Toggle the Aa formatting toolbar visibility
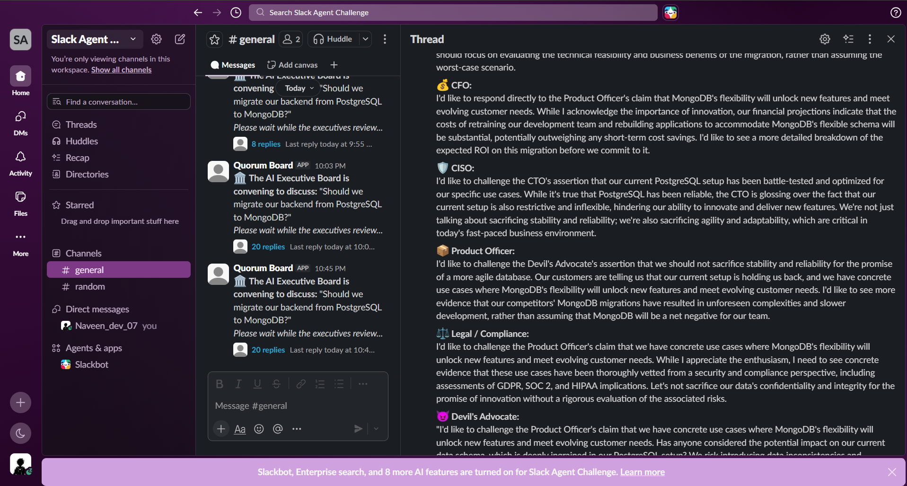 pyautogui.click(x=240, y=429)
